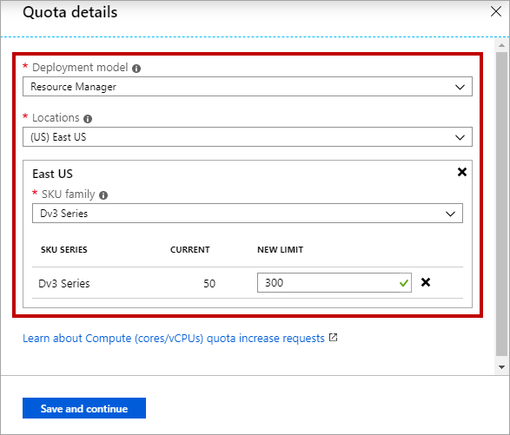Screen dimensions: 510x435
Task: Click Save and continue button
Action: pyautogui.click(x=84, y=408)
